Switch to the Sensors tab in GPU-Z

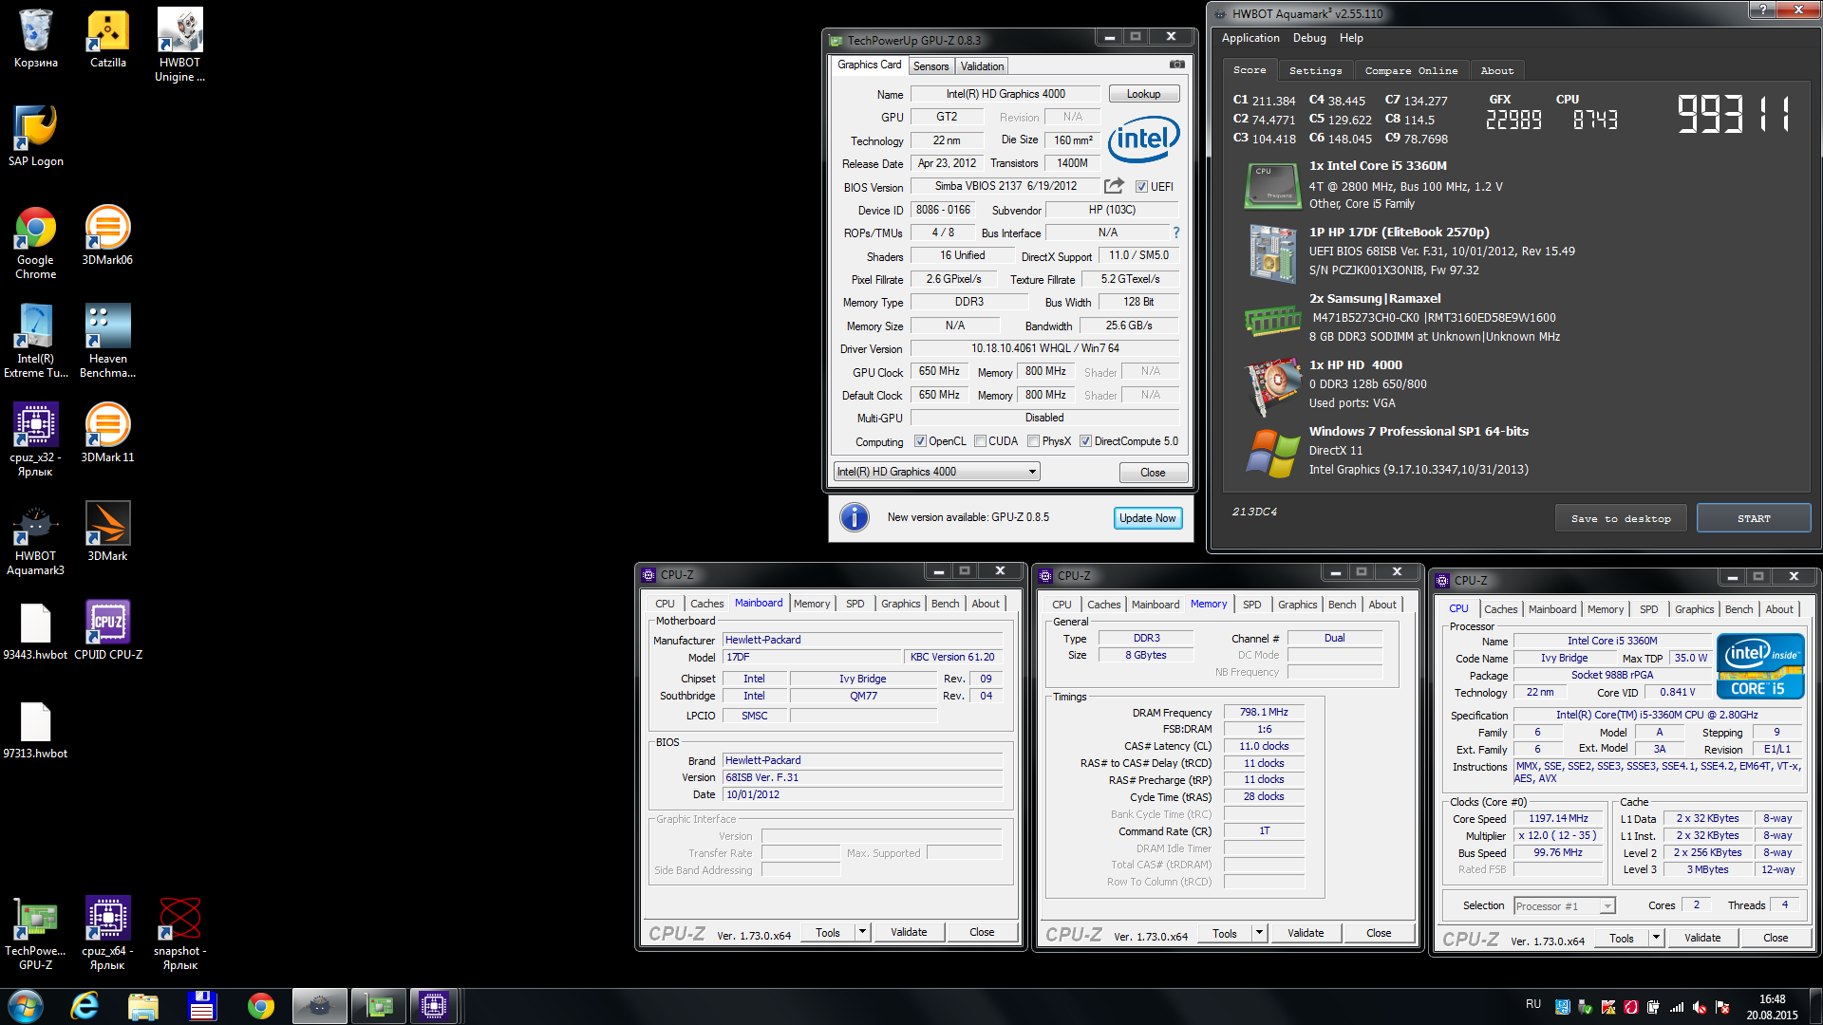930,66
